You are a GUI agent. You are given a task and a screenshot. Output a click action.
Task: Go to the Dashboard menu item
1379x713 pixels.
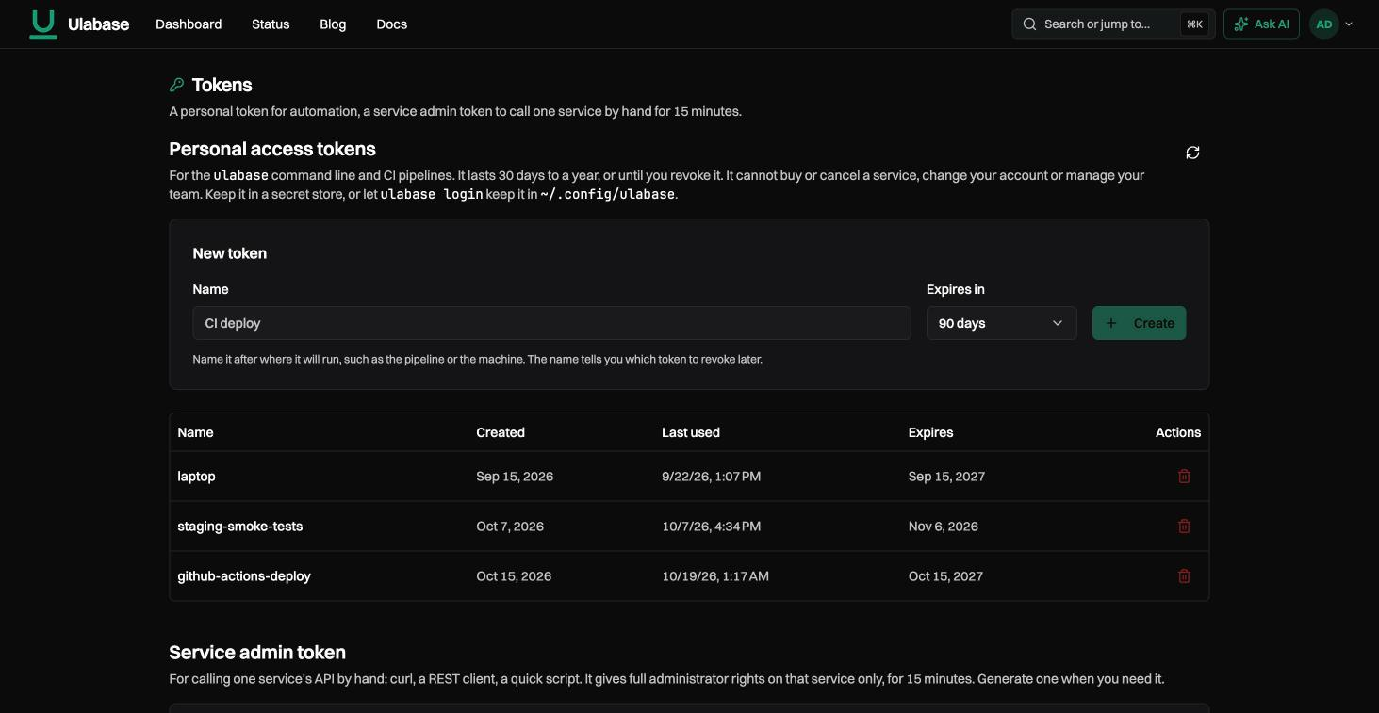[189, 24]
